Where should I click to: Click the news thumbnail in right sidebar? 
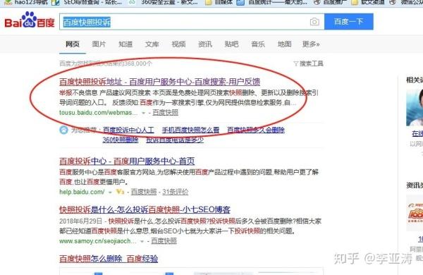tap(415, 213)
